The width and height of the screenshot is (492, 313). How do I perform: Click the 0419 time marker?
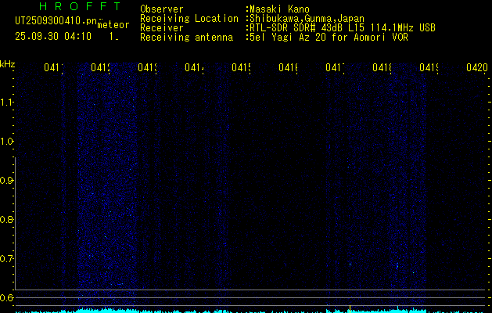[429, 67]
